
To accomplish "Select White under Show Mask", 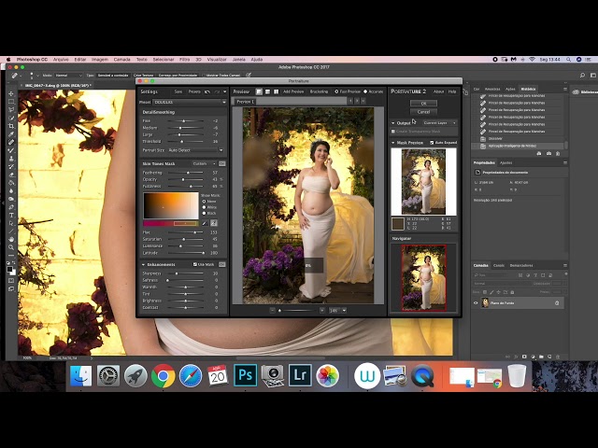I will [x=204, y=207].
